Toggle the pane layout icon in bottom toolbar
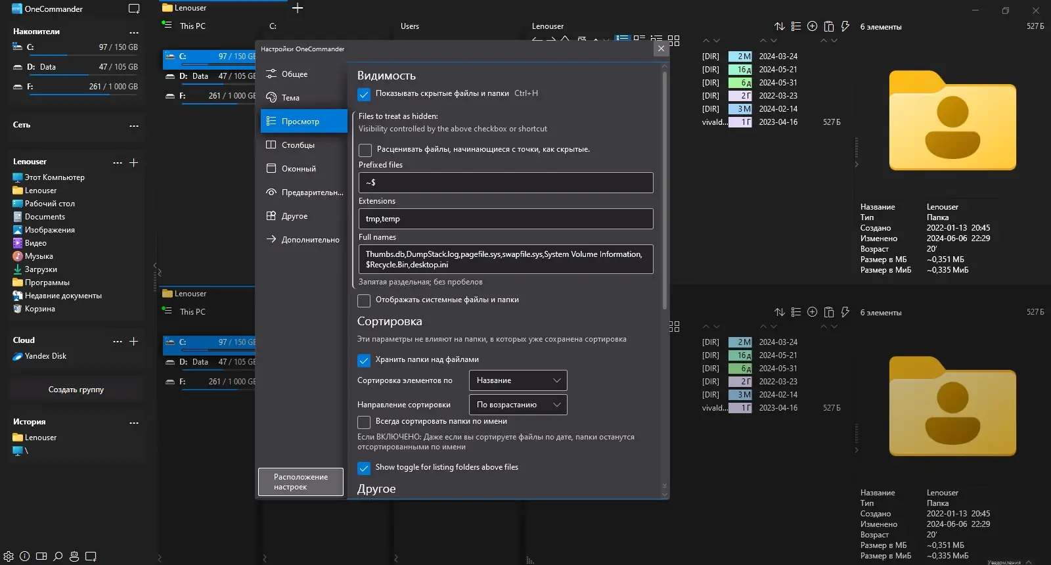Screen dimensions: 1051x565 (x=41, y=556)
